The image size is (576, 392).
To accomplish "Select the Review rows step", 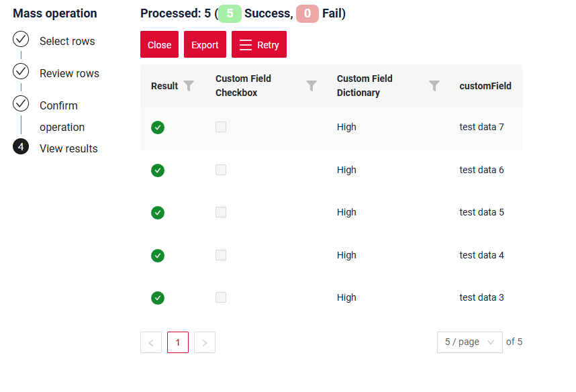I will coord(69,73).
